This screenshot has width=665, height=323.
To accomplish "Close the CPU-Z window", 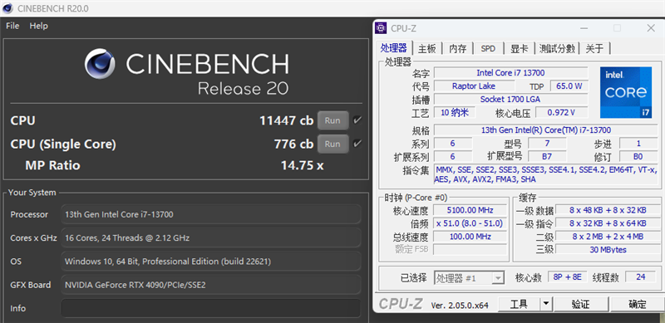I will point(651,28).
